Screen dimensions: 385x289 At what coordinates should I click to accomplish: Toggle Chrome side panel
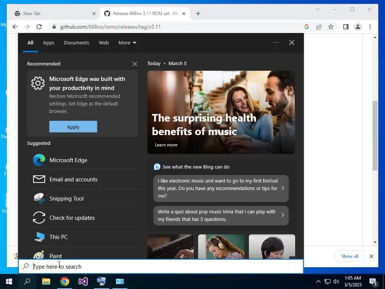[346, 27]
